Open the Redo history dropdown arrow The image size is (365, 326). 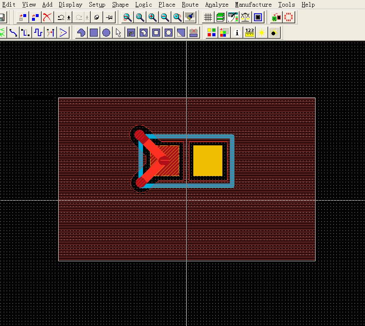pyautogui.click(x=87, y=17)
